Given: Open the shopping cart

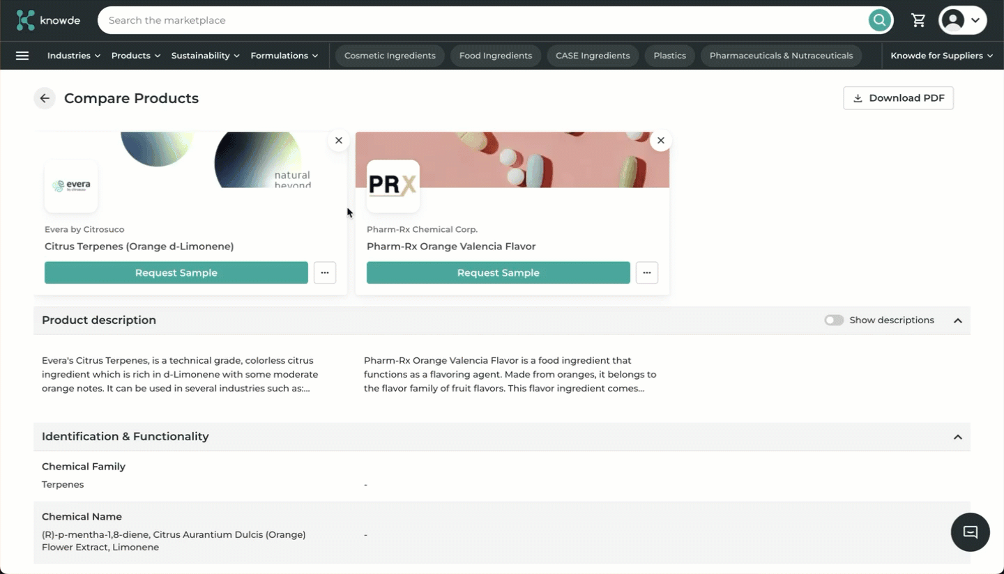Looking at the screenshot, I should tap(918, 20).
